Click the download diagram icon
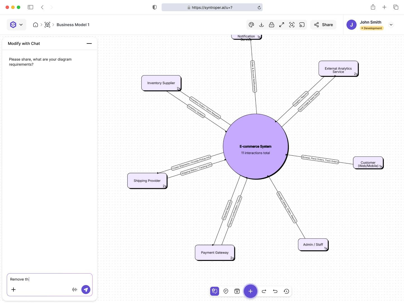The image size is (404, 303). 261,25
